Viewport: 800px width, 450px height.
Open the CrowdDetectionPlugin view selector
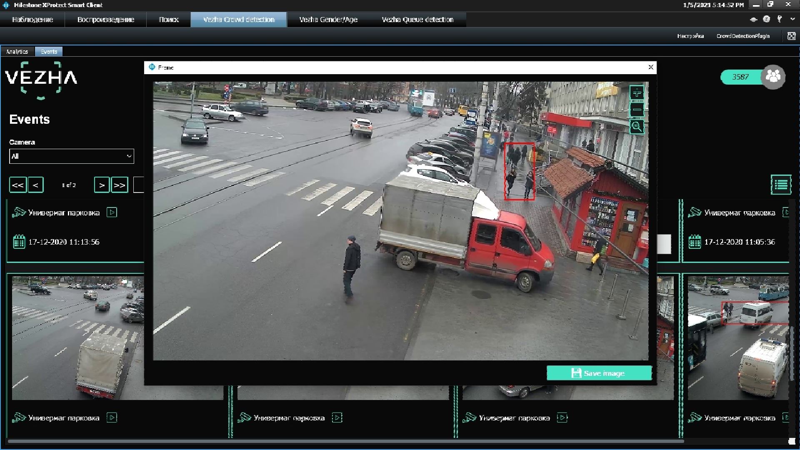[x=743, y=36]
